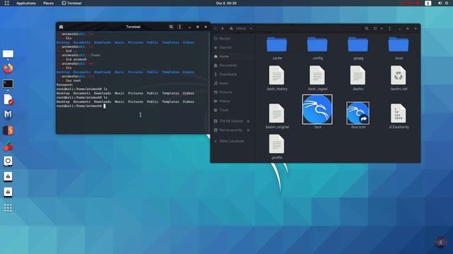
Task: Eject the Parrot security volume
Action: 248,130
